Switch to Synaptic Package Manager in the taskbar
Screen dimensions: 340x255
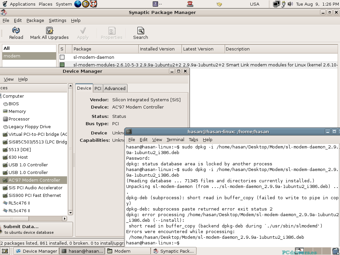[x=173, y=251]
